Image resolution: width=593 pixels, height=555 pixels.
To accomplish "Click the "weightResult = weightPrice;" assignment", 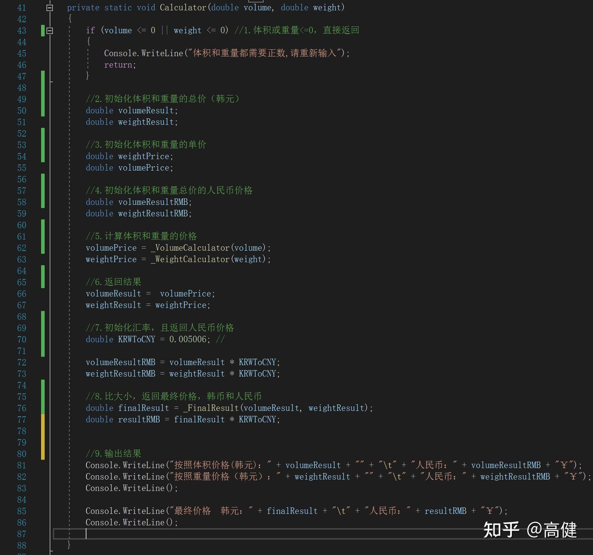I will click(148, 305).
